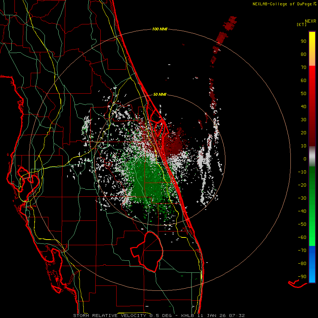Click the gray zero-velocity segment of color bar
The width and height of the screenshot is (318, 318).
[312, 157]
